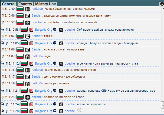Open Bender profile at 13:11:06
Screen dimensions: 164x115
click(x=37, y=49)
